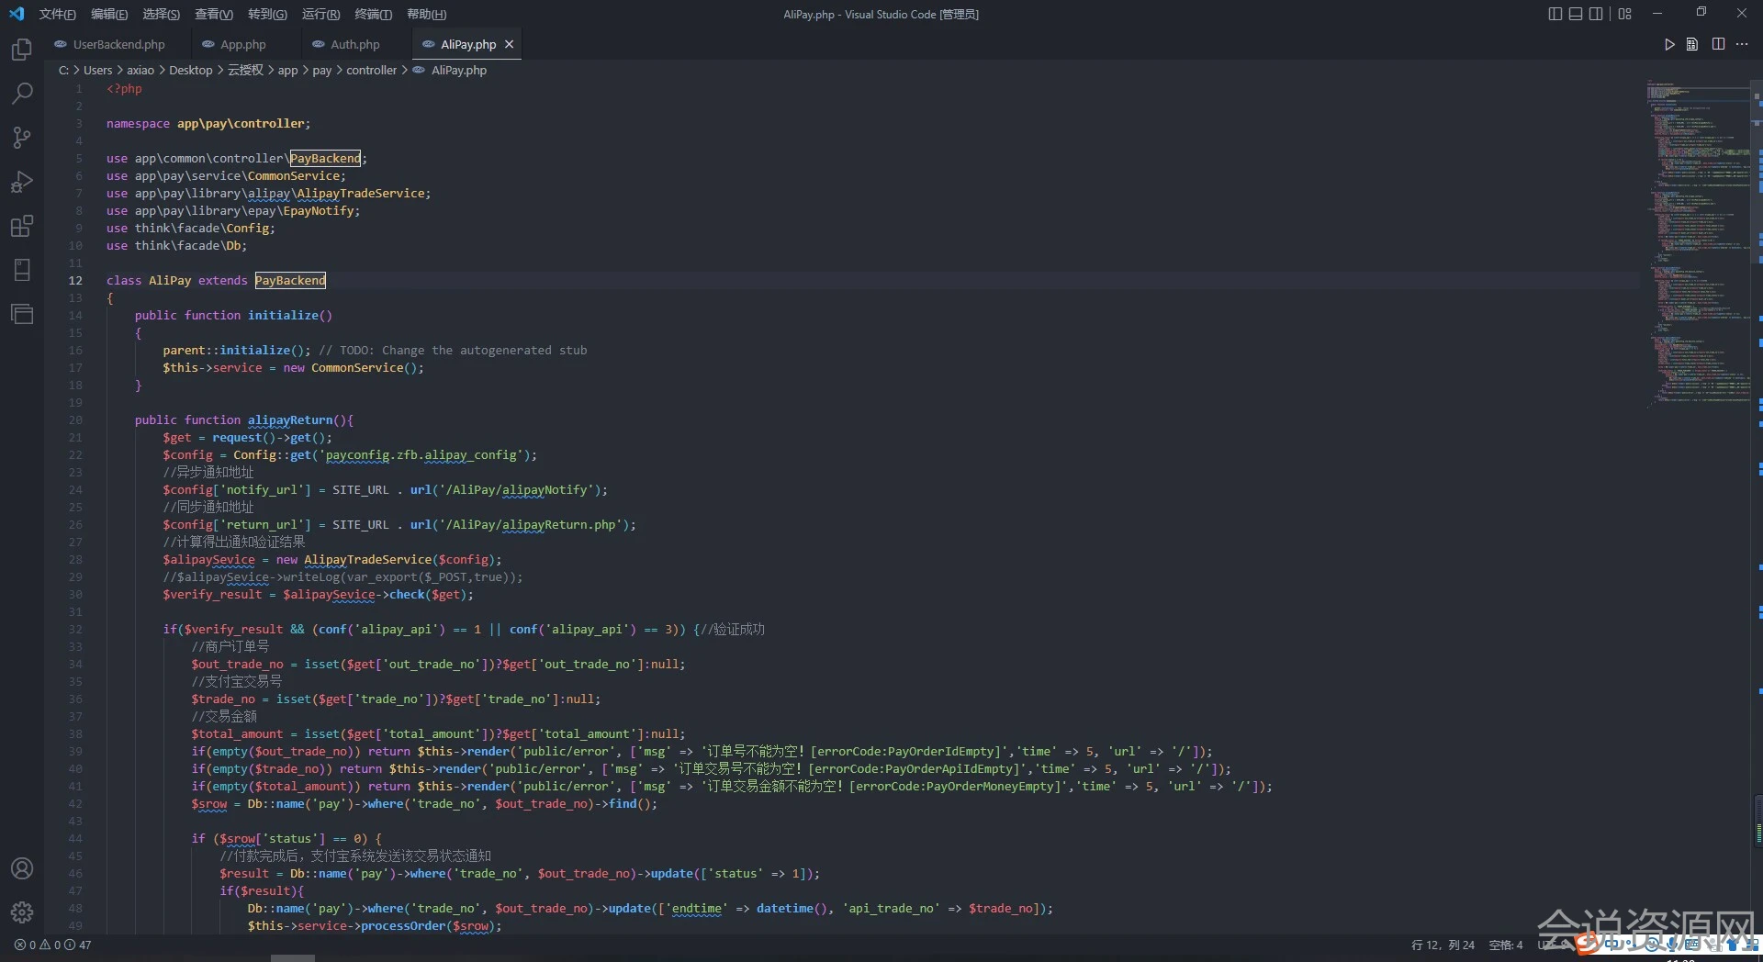The image size is (1763, 962).
Task: Open the Source Control view
Action: pyautogui.click(x=22, y=138)
